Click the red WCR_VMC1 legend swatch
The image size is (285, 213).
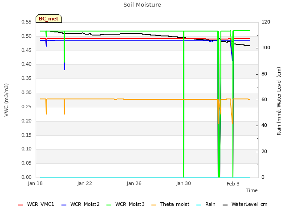click(x=21, y=205)
